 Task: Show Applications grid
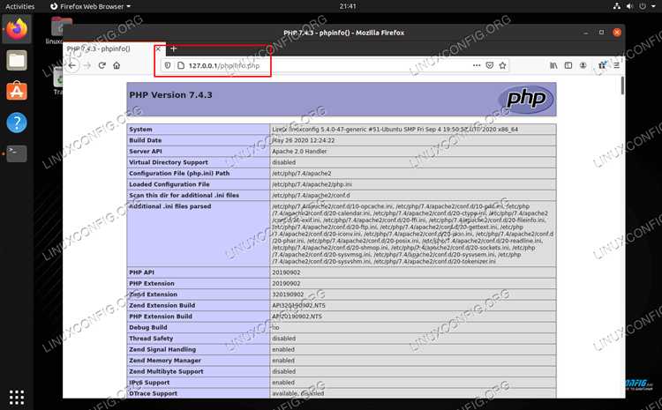click(17, 398)
